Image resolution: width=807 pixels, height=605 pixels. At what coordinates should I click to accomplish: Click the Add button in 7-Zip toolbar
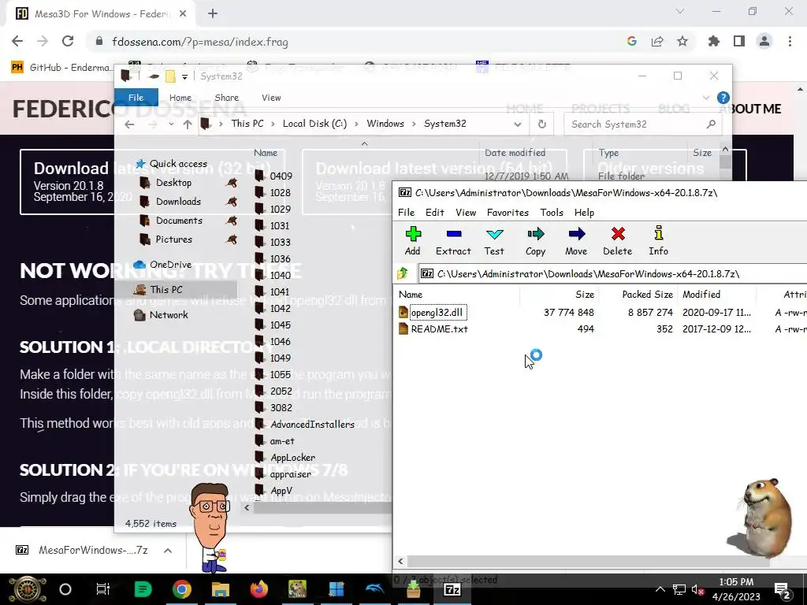coord(413,240)
